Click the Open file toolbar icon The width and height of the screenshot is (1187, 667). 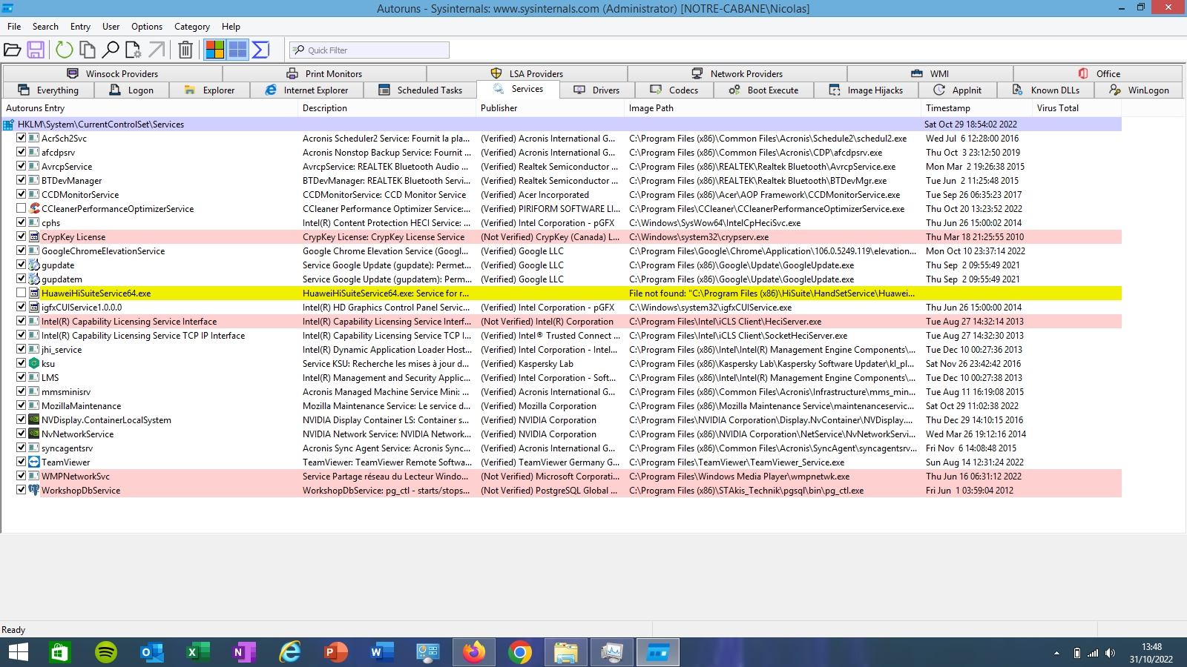[13, 50]
